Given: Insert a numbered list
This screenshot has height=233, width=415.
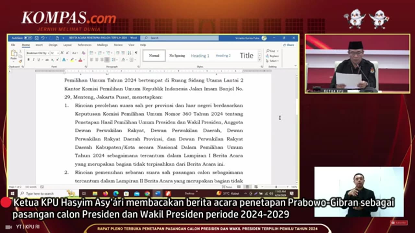Looking at the screenshot, I should pyautogui.click(x=100, y=53).
